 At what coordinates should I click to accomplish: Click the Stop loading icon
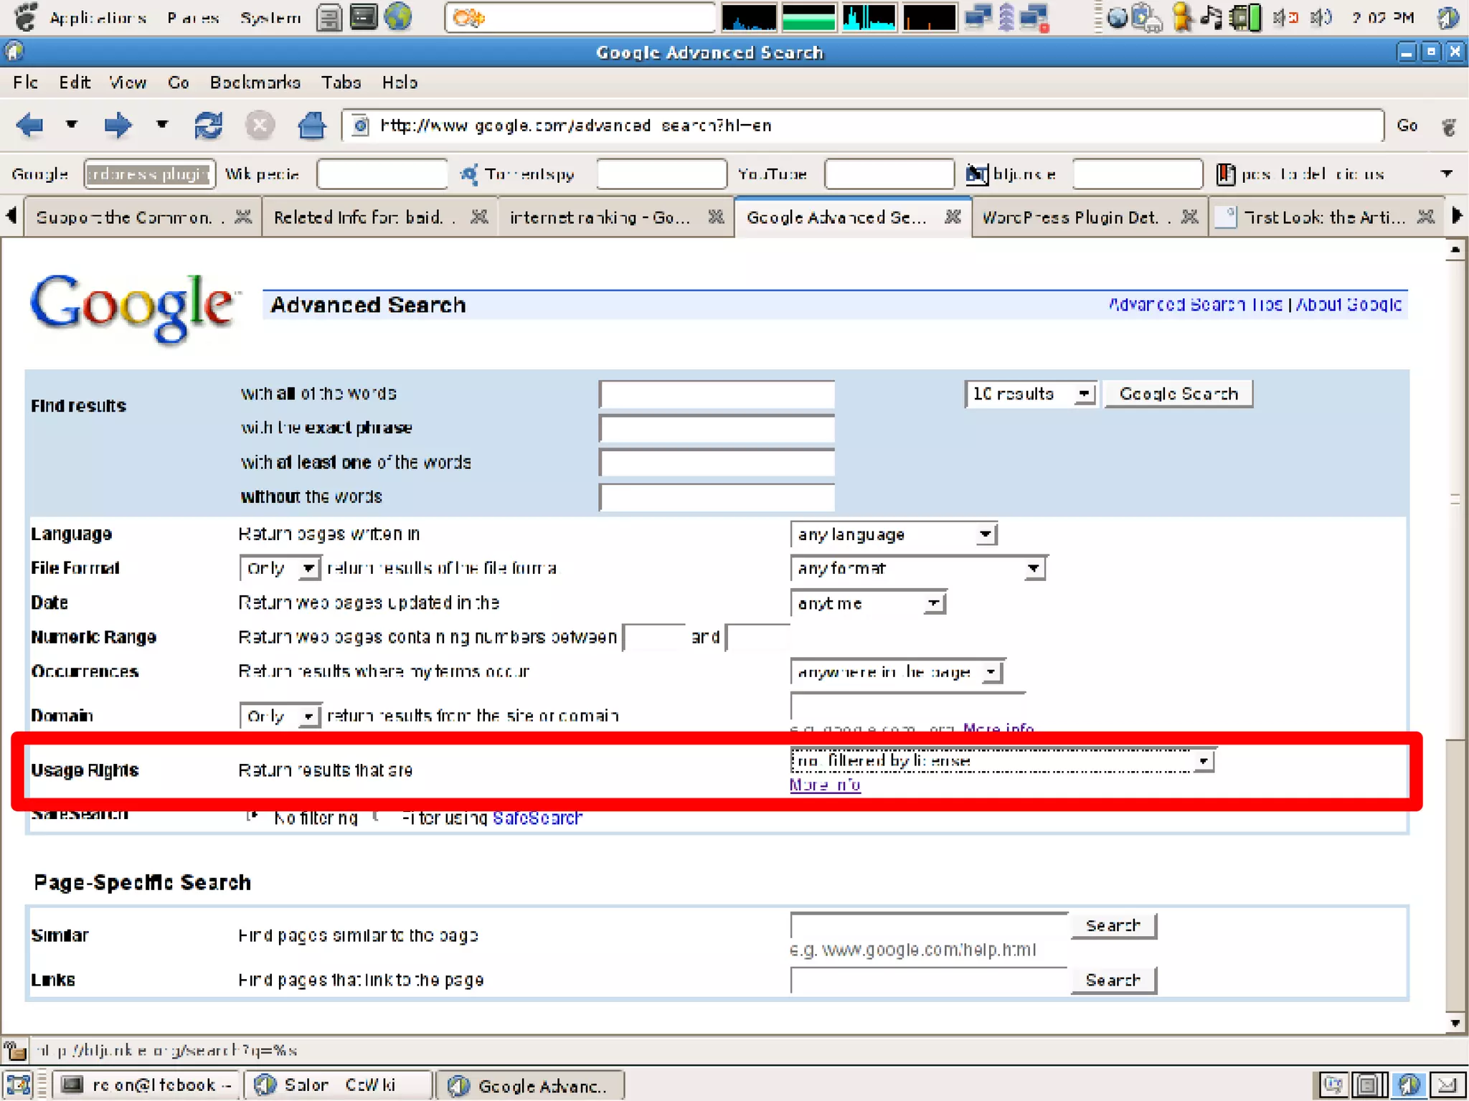(260, 126)
